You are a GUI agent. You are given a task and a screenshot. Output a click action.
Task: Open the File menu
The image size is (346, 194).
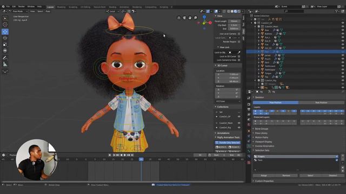[x=8, y=6]
